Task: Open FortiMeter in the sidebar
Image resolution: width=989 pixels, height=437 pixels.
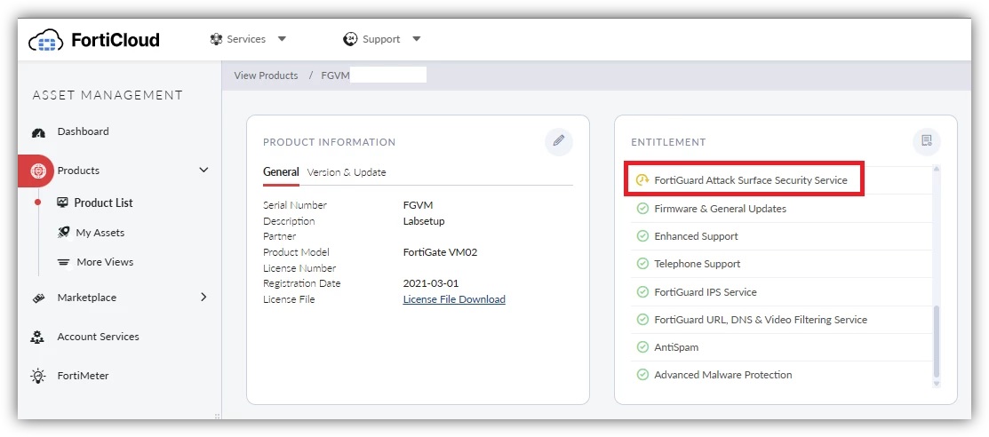Action: coord(83,375)
